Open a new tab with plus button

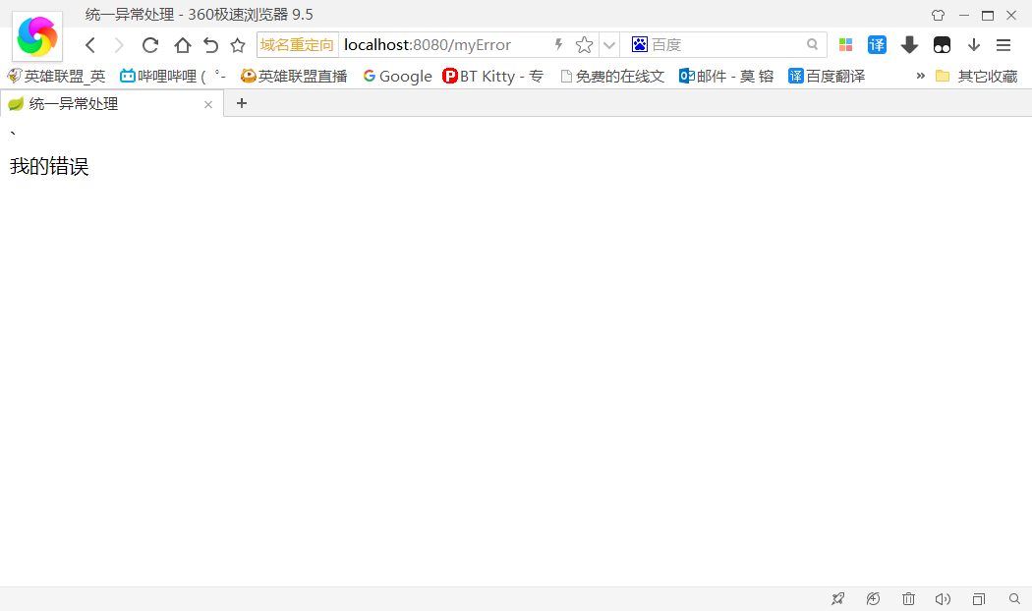(242, 103)
